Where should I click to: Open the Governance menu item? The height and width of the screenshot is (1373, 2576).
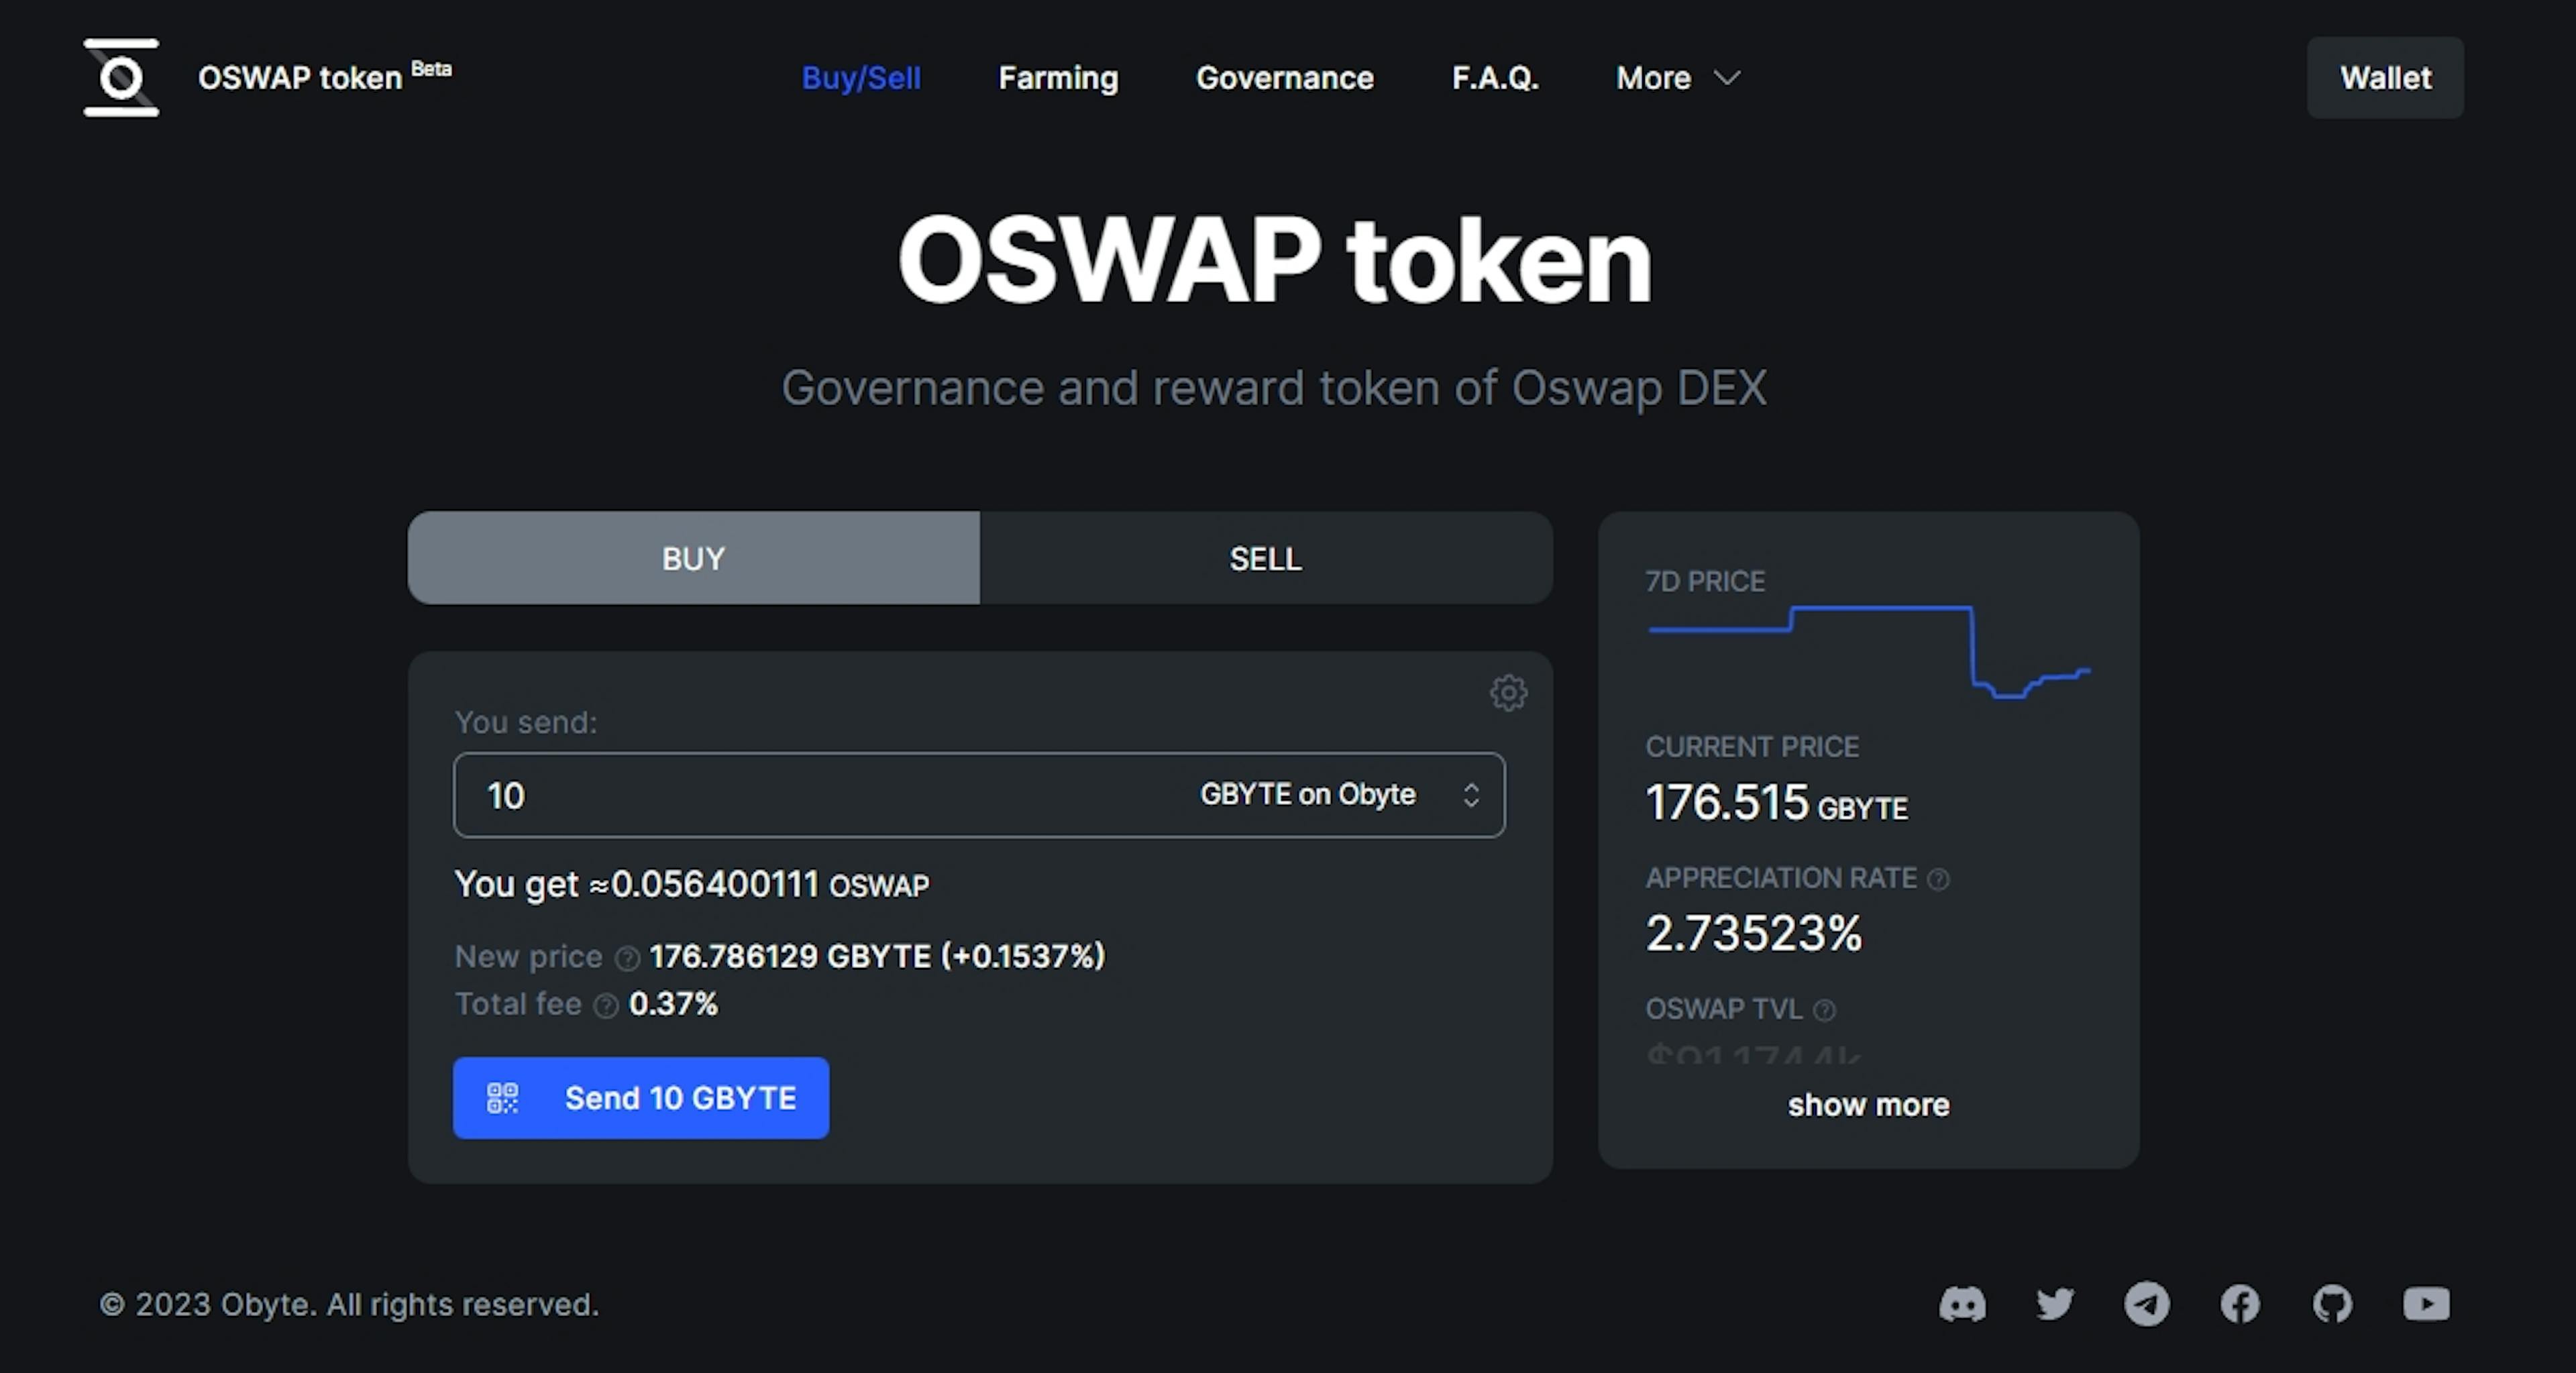(1285, 78)
